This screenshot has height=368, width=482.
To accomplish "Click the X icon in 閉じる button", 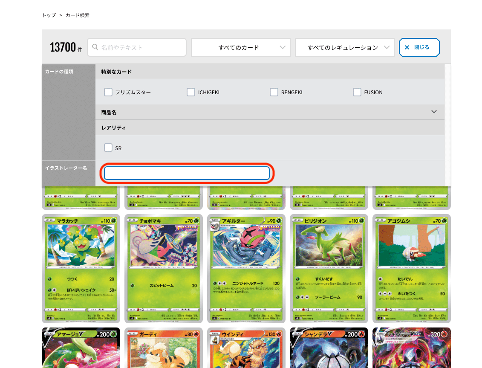I will pyautogui.click(x=407, y=47).
